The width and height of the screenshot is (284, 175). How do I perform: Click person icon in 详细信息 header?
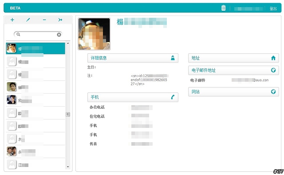point(173,58)
